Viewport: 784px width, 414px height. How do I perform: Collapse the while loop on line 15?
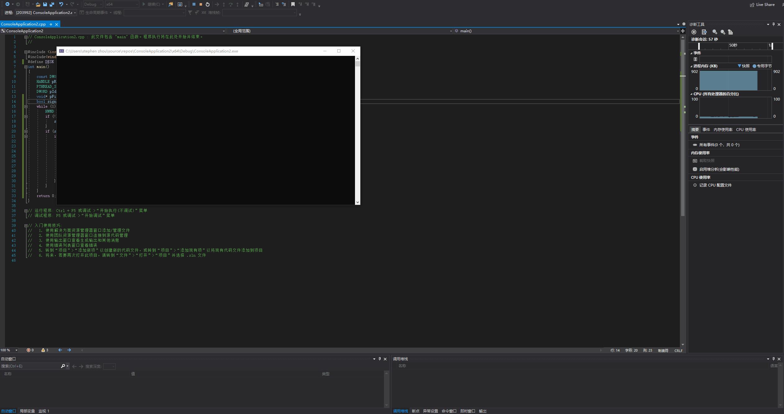click(26, 106)
